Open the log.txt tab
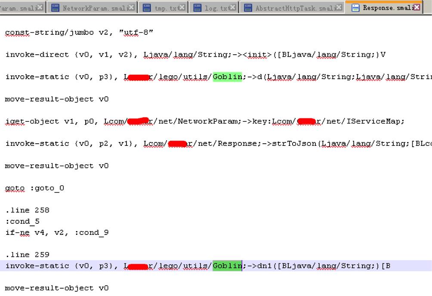The height and width of the screenshot is (296, 432). (214, 8)
